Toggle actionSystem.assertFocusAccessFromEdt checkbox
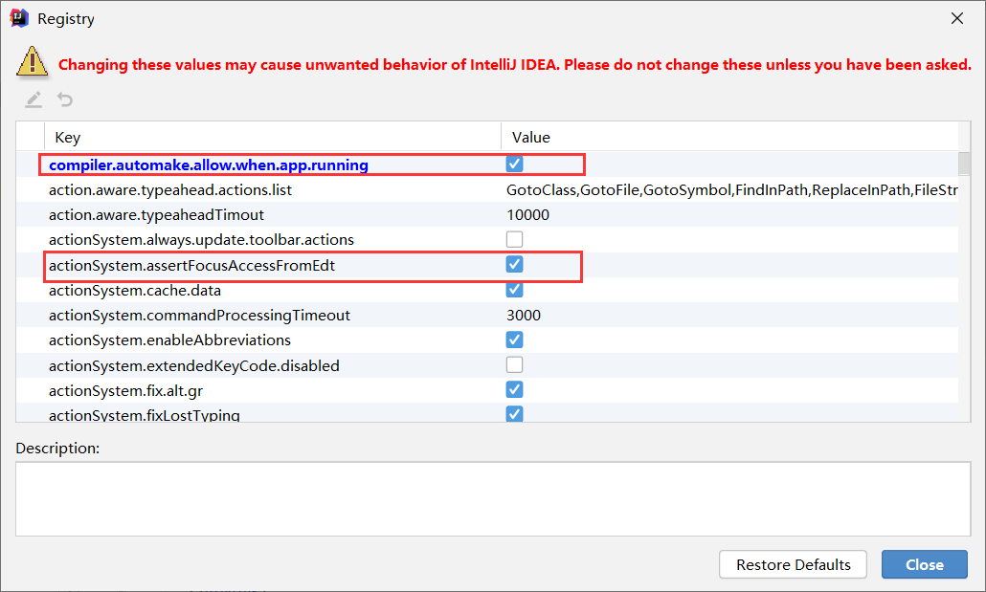 tap(514, 265)
